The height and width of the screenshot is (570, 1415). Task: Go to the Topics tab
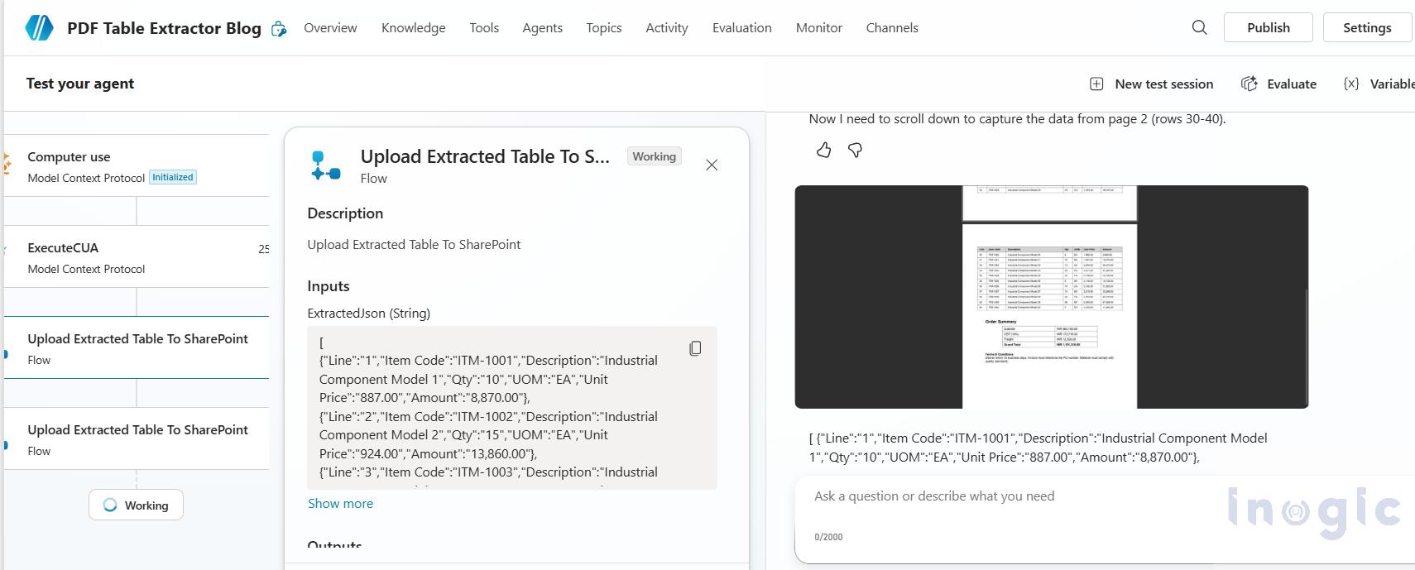(604, 27)
